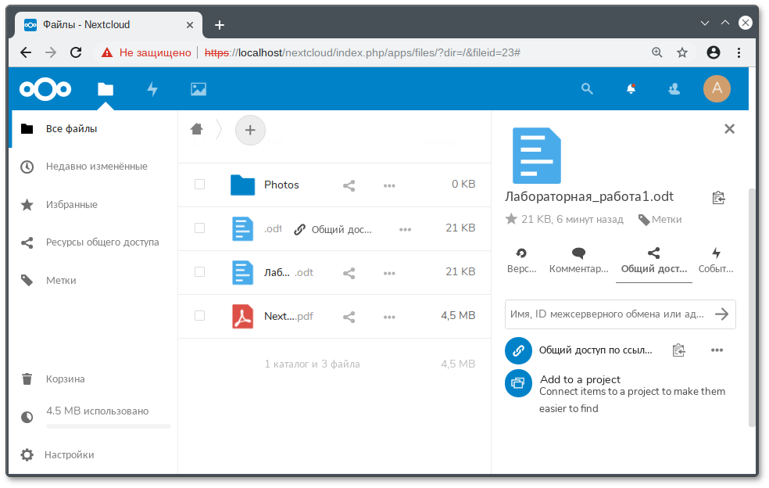Close the file details sidebar
Viewport: 769px width, 488px height.
729,128
